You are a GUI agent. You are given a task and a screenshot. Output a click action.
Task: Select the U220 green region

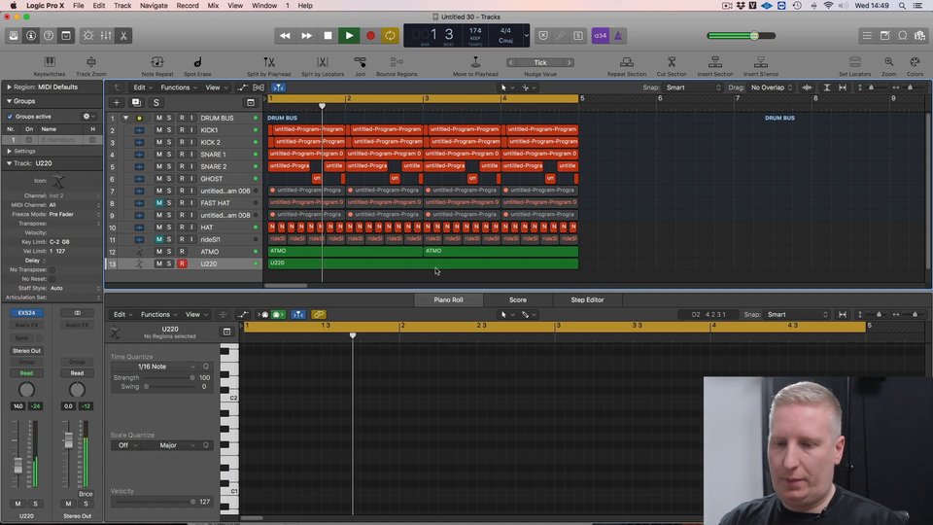[x=423, y=263]
